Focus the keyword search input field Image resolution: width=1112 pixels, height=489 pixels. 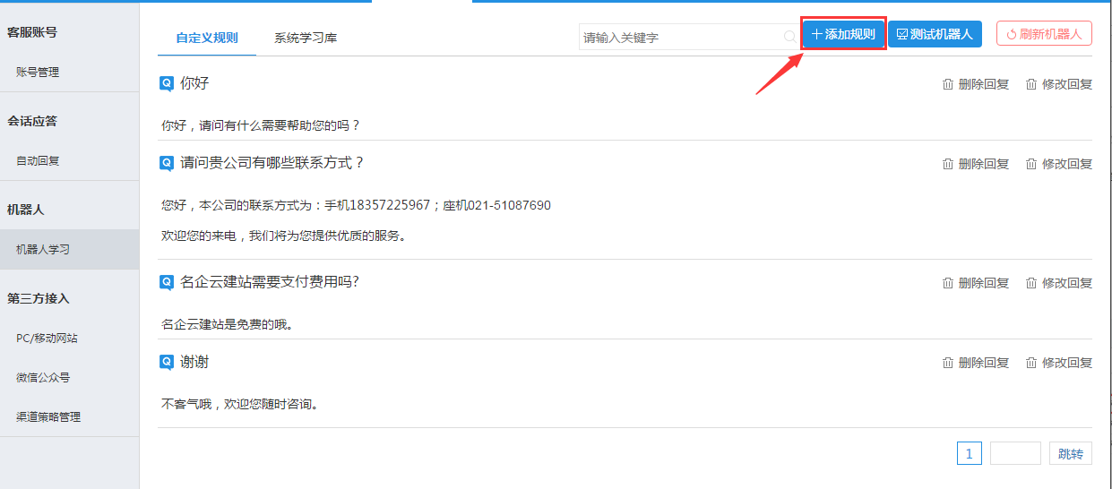tap(681, 38)
